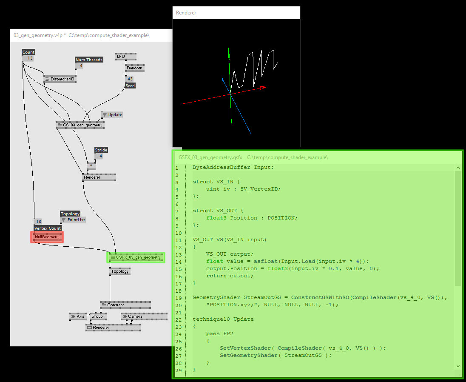466x382 pixels.
Task: Adjust the Seed IOBox value 43
Action: point(130,79)
